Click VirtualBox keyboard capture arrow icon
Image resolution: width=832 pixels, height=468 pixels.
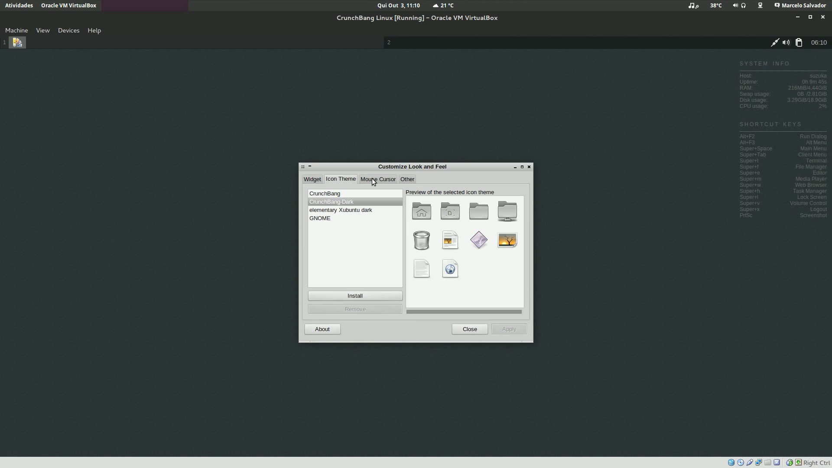click(x=798, y=462)
